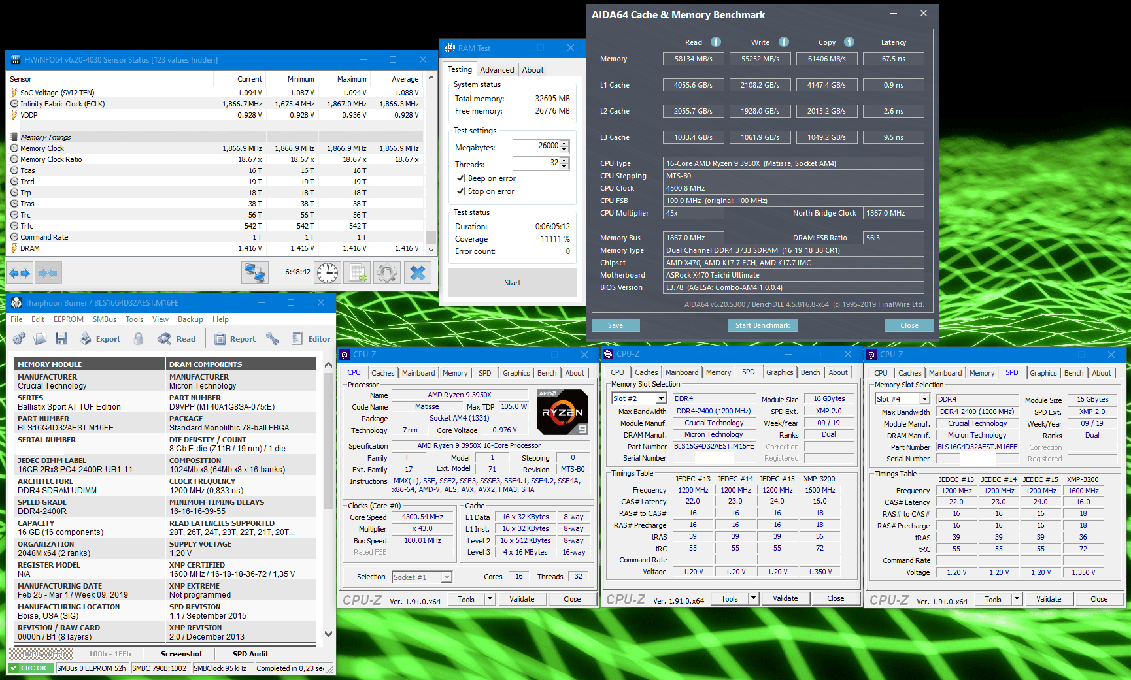Click Memory Timings group chip icon
The width and height of the screenshot is (1131, 680).
click(x=14, y=137)
